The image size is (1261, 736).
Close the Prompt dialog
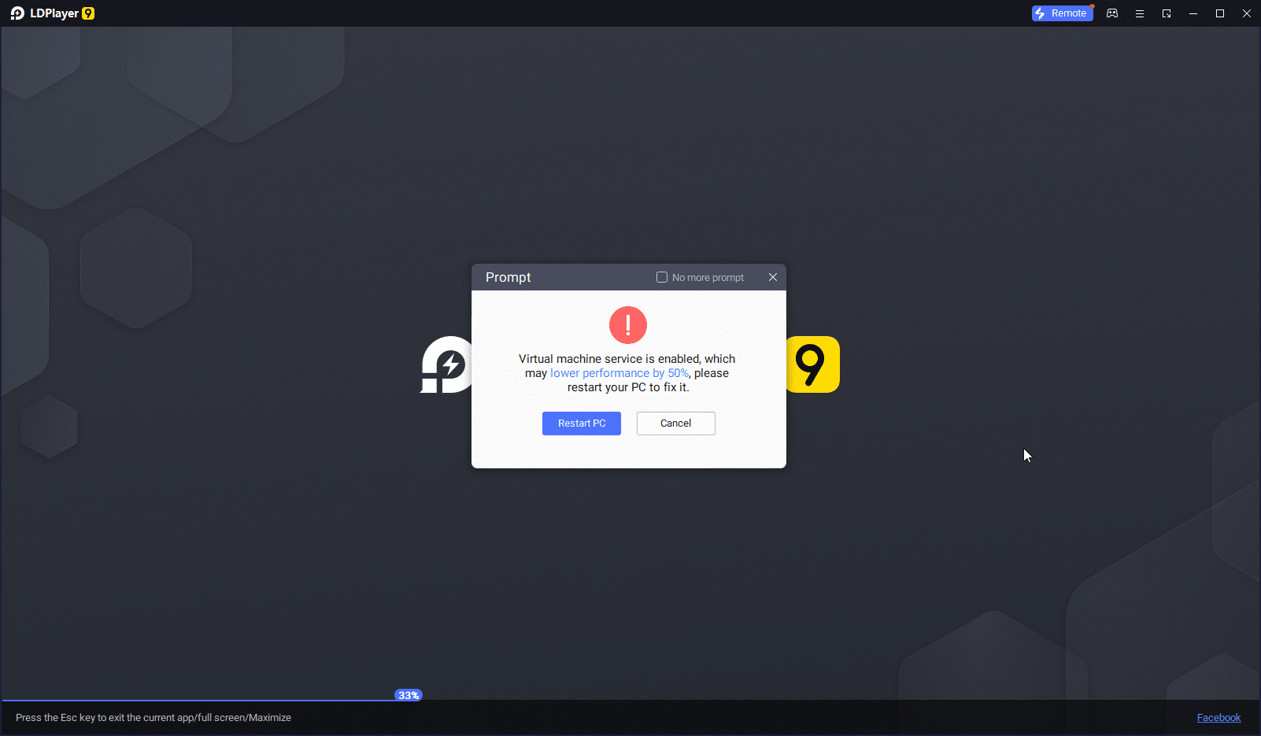[x=773, y=277]
